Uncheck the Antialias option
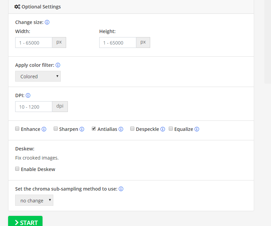 [94, 129]
